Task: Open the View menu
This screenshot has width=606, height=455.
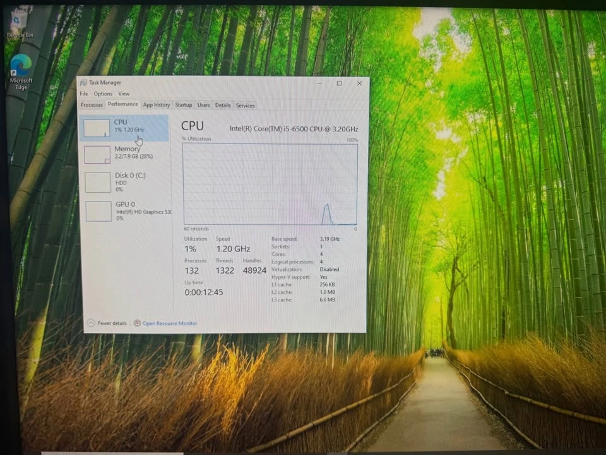Action: click(124, 94)
